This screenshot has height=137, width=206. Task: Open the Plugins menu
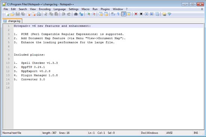pyautogui.click(x=105, y=9)
